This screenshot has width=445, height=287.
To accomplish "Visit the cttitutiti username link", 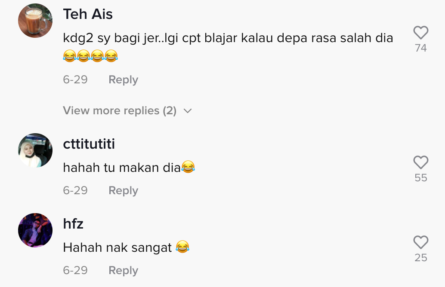I will point(89,144).
